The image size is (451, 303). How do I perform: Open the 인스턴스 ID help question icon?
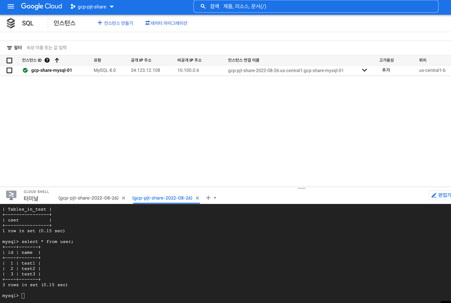(47, 60)
